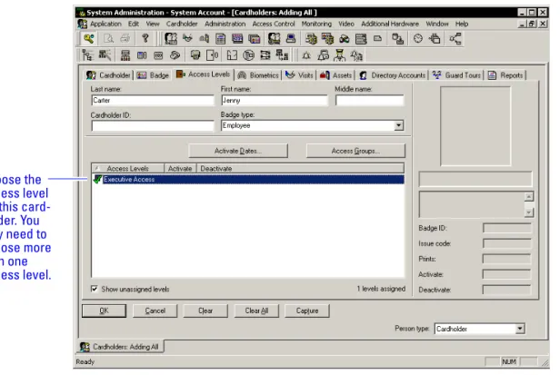The width and height of the screenshot is (560, 375).
Task: Click the handshake visits toolbar icon
Action: click(187, 38)
